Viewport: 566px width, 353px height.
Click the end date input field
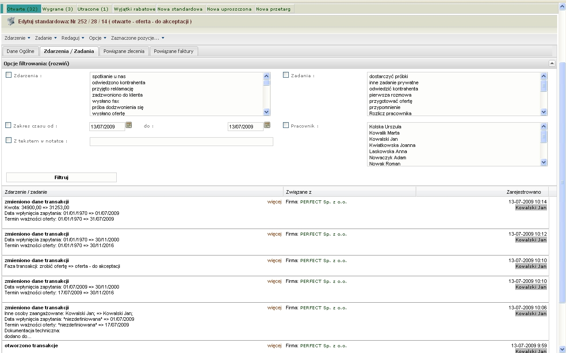(x=245, y=127)
